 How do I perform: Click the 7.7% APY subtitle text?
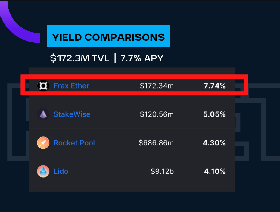[x=142, y=58]
